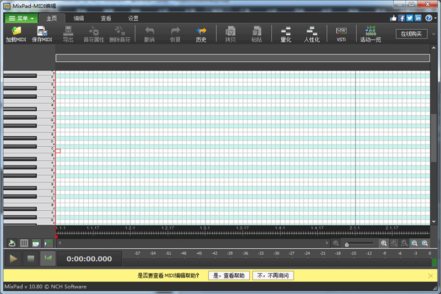Click the 撤销 undo arrow
Image resolution: width=441 pixels, height=294 pixels.
point(149,34)
